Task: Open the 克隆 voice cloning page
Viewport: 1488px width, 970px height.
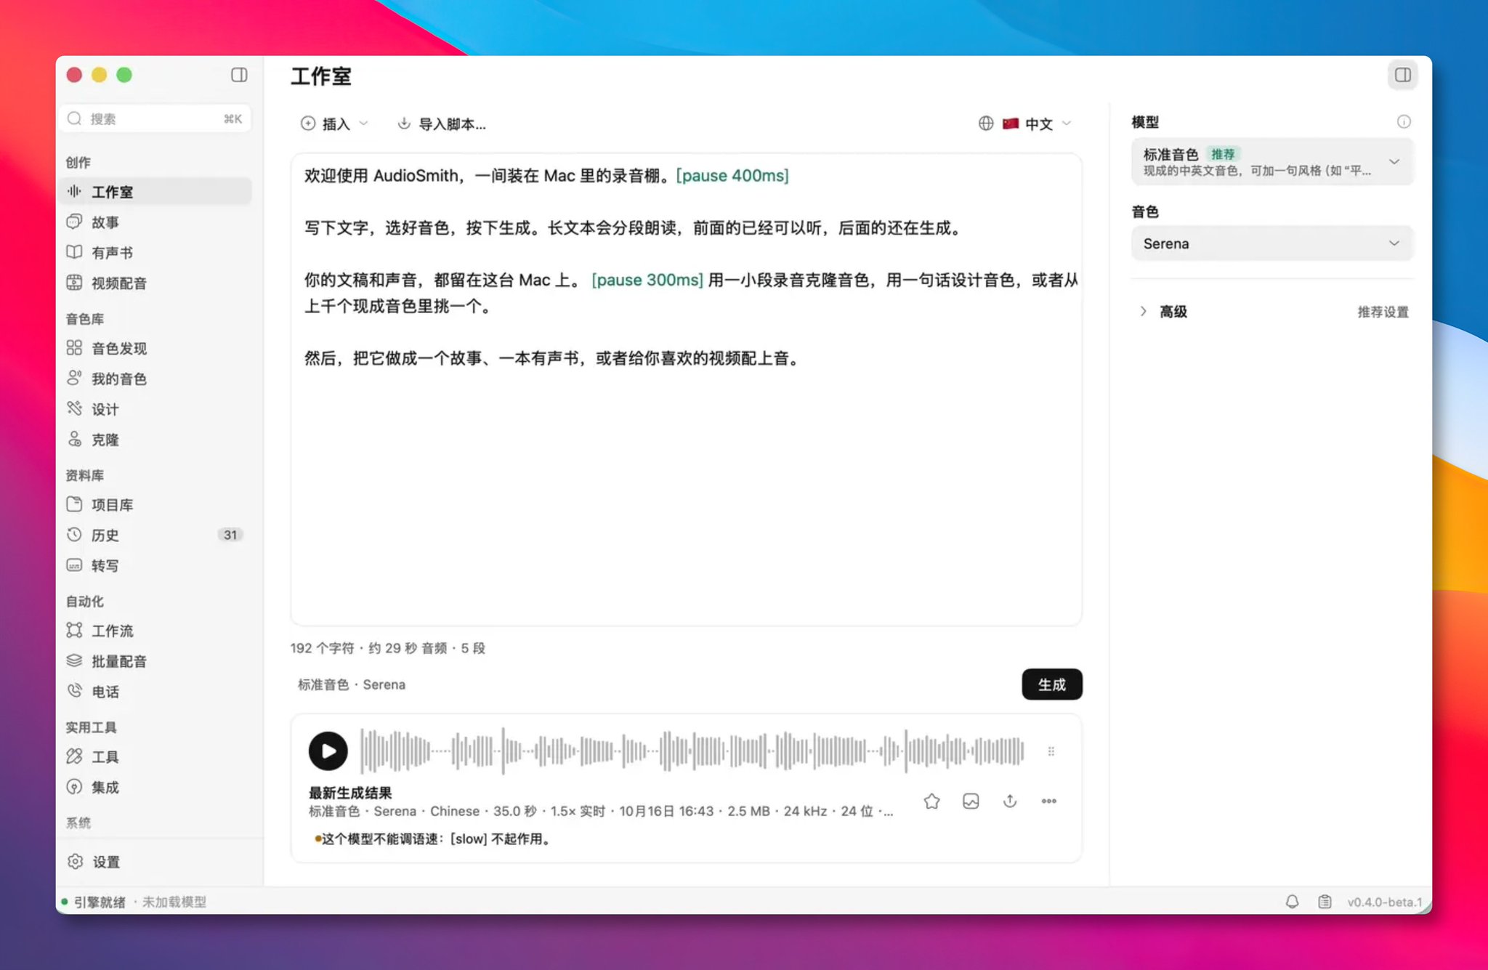Action: (157, 440)
